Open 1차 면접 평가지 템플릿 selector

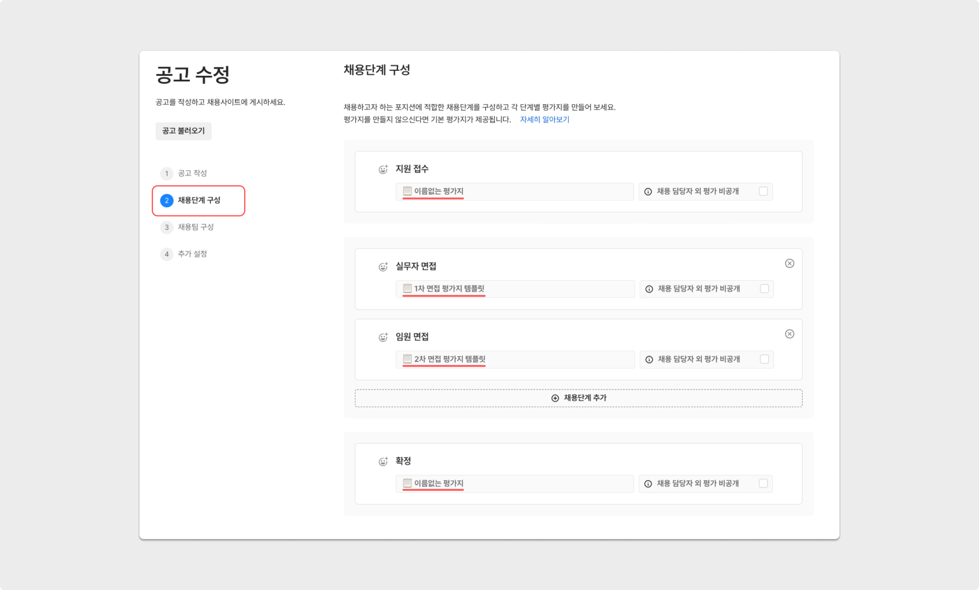(515, 289)
